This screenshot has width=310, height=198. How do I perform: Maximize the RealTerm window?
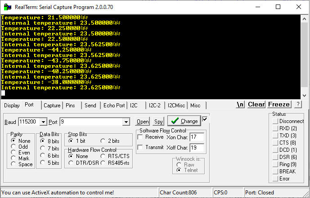(278, 7)
